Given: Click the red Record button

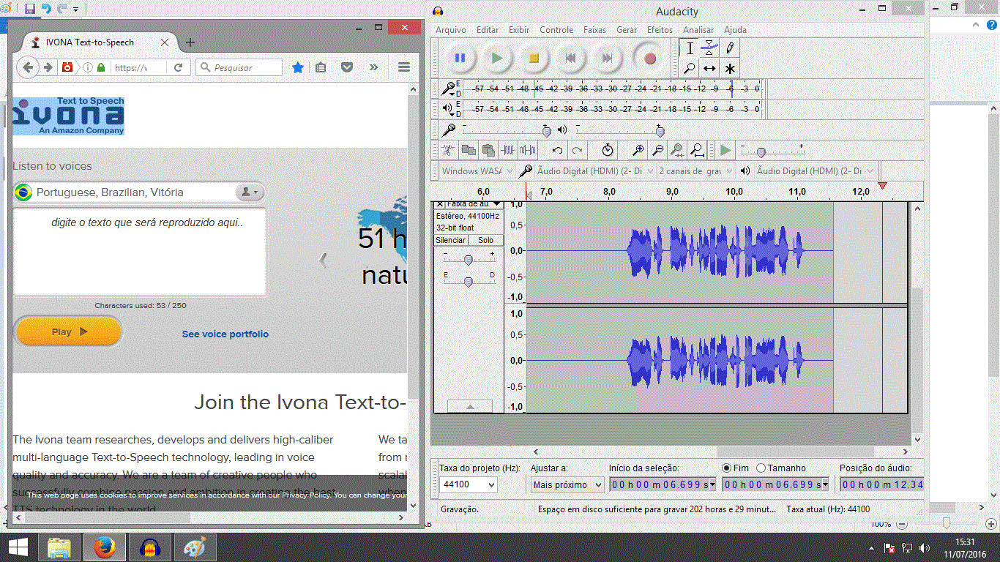Looking at the screenshot, I should [649, 58].
